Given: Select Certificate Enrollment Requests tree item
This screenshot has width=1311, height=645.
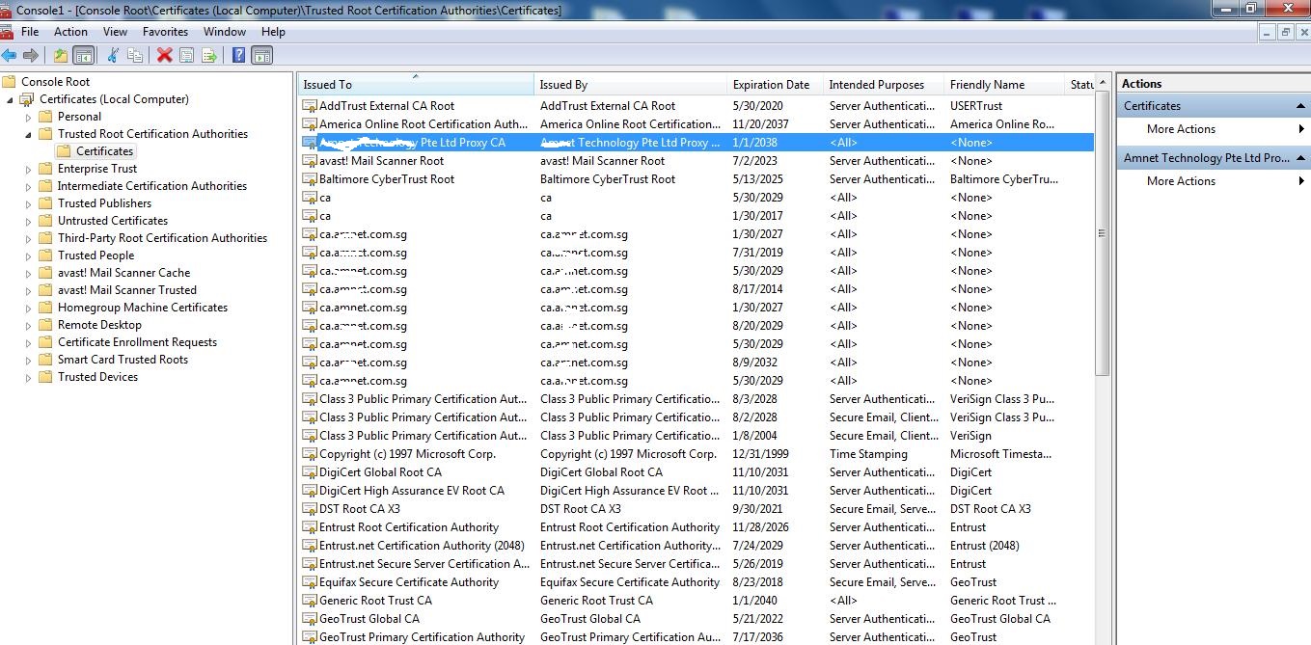Looking at the screenshot, I should 137,342.
